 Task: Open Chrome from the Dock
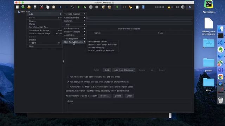point(220,77)
